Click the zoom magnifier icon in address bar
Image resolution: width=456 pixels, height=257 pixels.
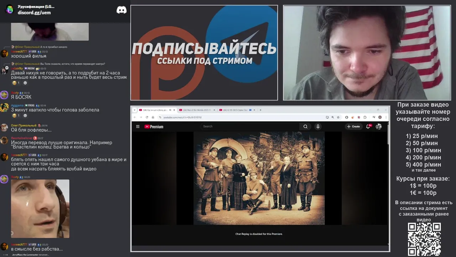click(333, 117)
